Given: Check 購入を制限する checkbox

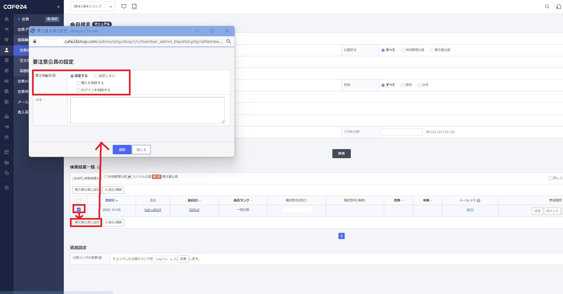Looking at the screenshot, I should 78,83.
